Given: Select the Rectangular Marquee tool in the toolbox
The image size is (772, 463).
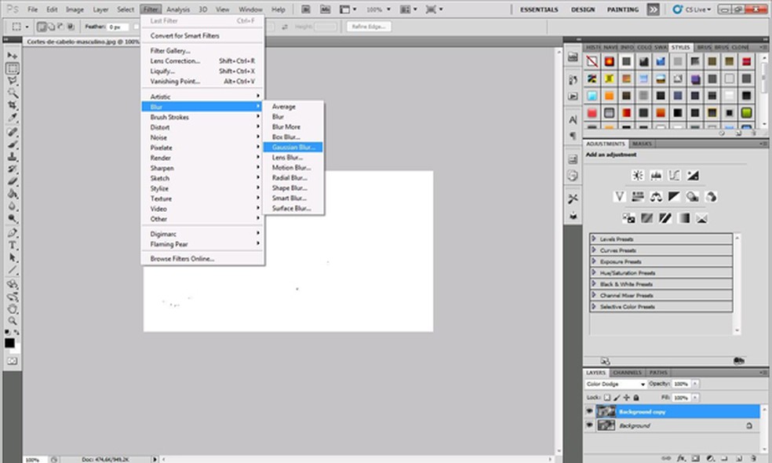Looking at the screenshot, I should [x=13, y=68].
